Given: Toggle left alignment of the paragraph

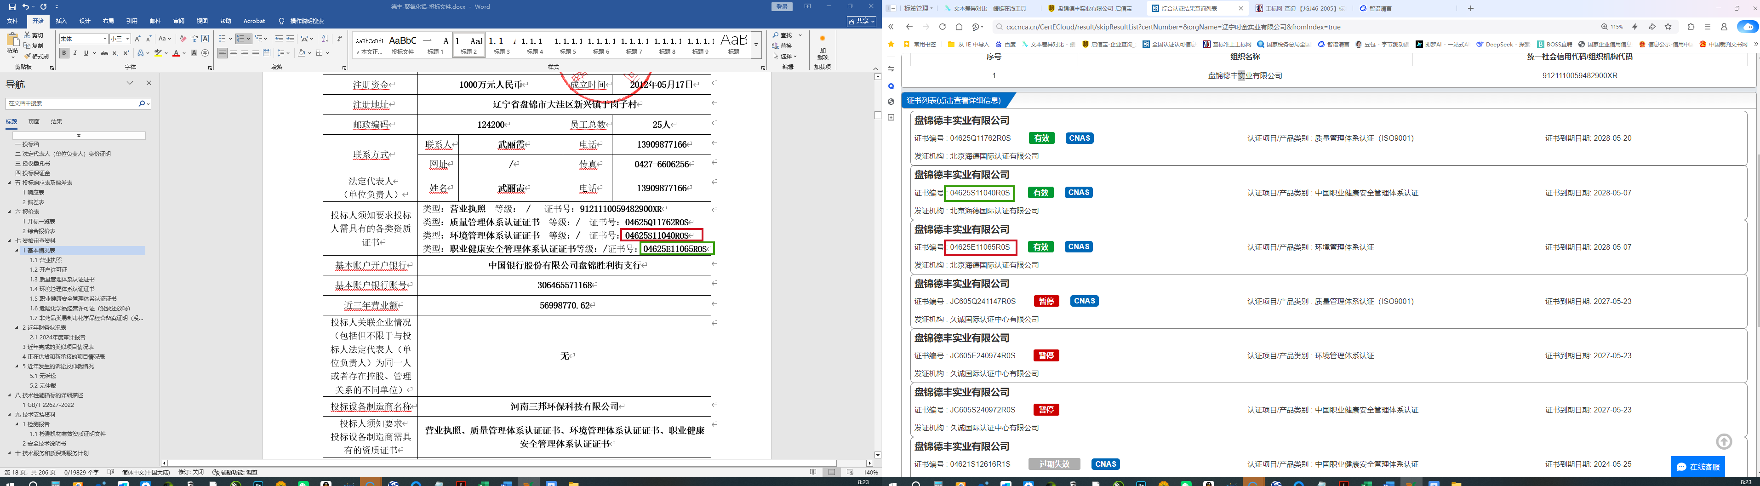Looking at the screenshot, I should [223, 53].
